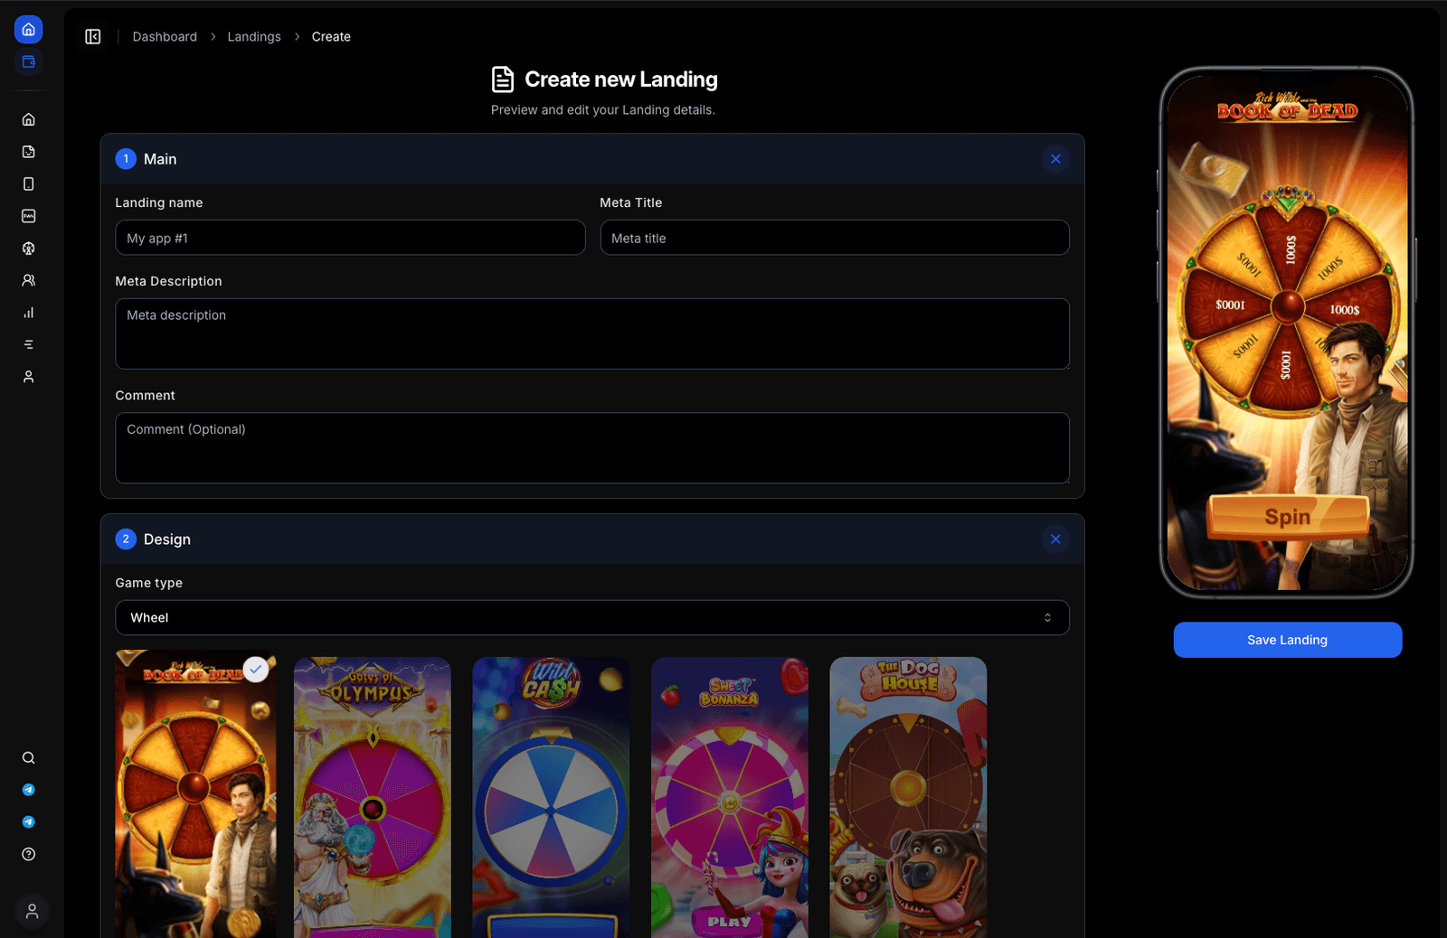Select the Gates of Olympus design
The width and height of the screenshot is (1447, 938).
click(x=372, y=795)
